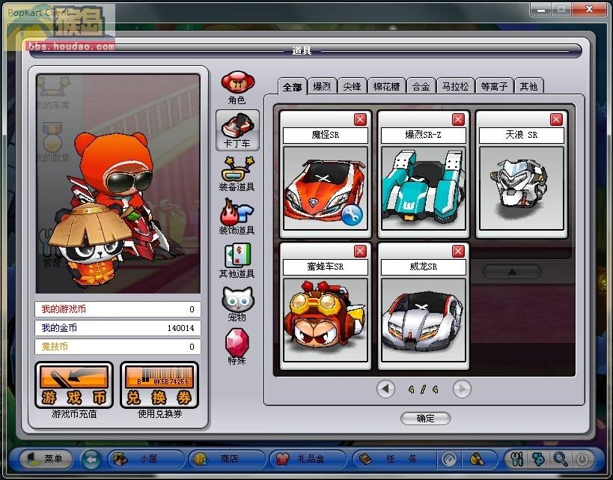Close the PopKart Client window
The width and height of the screenshot is (613, 480).
(x=590, y=10)
